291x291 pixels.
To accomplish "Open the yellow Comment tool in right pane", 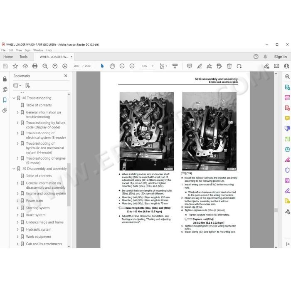I will [287, 118].
